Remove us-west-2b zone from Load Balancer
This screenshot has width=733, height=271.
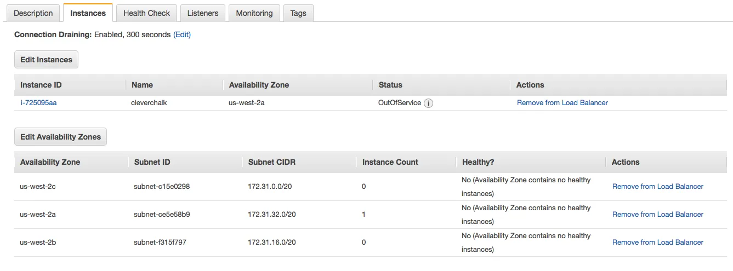657,243
